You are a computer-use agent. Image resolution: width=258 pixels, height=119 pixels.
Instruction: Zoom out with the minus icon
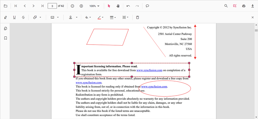coord(72,6)
